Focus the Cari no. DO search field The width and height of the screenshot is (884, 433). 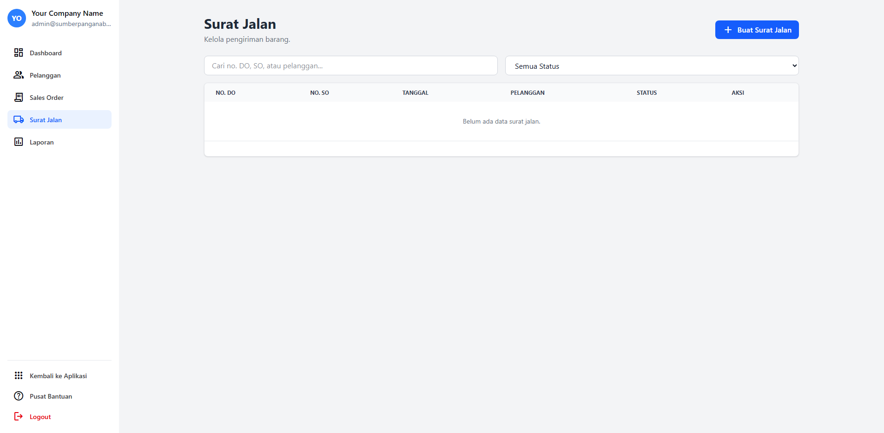point(350,66)
